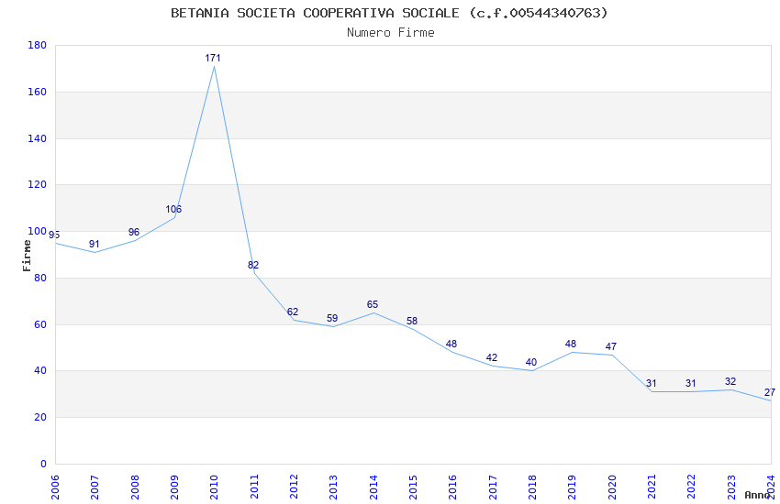The image size is (780, 504).
Task: Click the data label 31 for 2021
Action: tap(652, 383)
